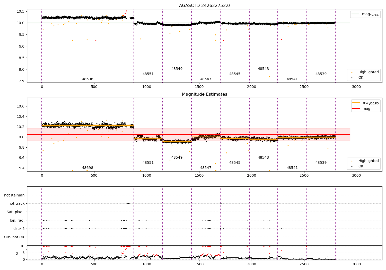Image resolution: width=386 pixels, height=270 pixels.
Task: Click obsid label 48551 in Magnitude Estimates plot
Action: click(148, 163)
